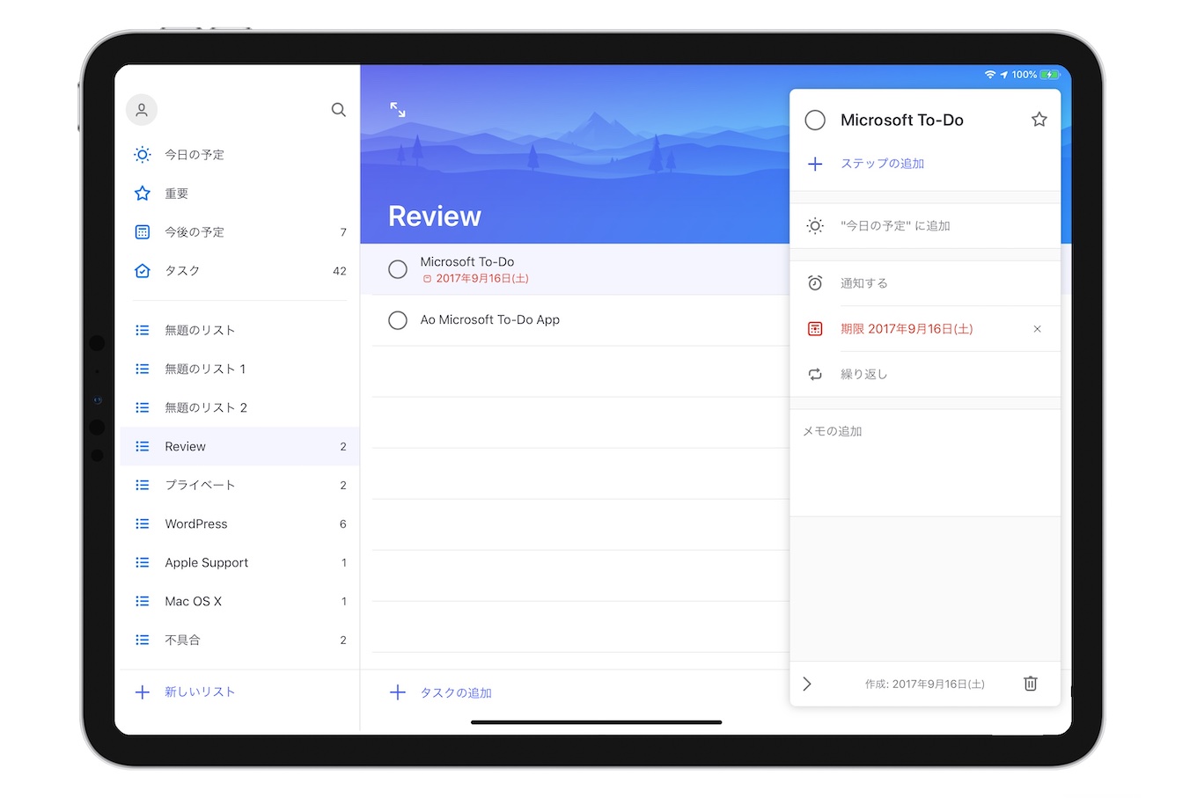Open the 無題のリスト 2 list
The image size is (1197, 798).
coord(239,408)
